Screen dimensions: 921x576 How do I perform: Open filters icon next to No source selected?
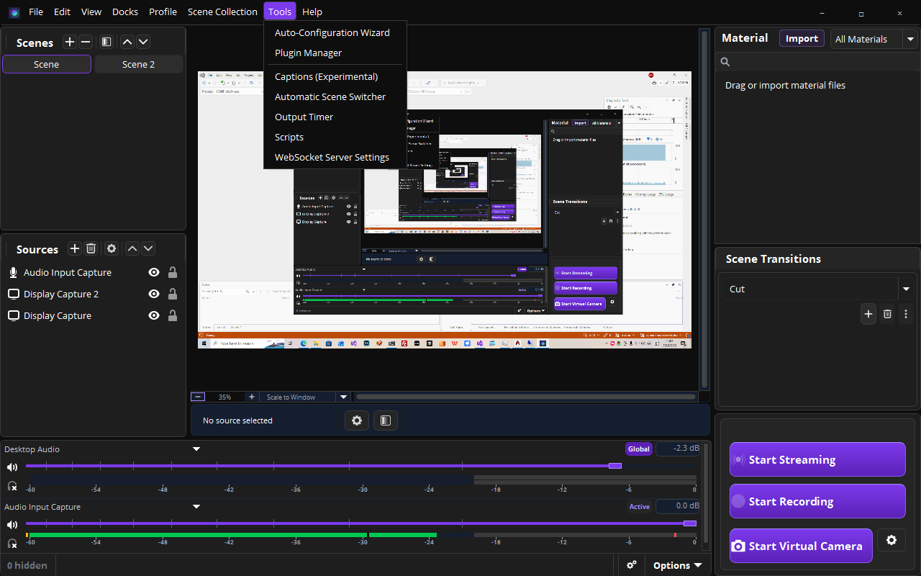tap(386, 420)
